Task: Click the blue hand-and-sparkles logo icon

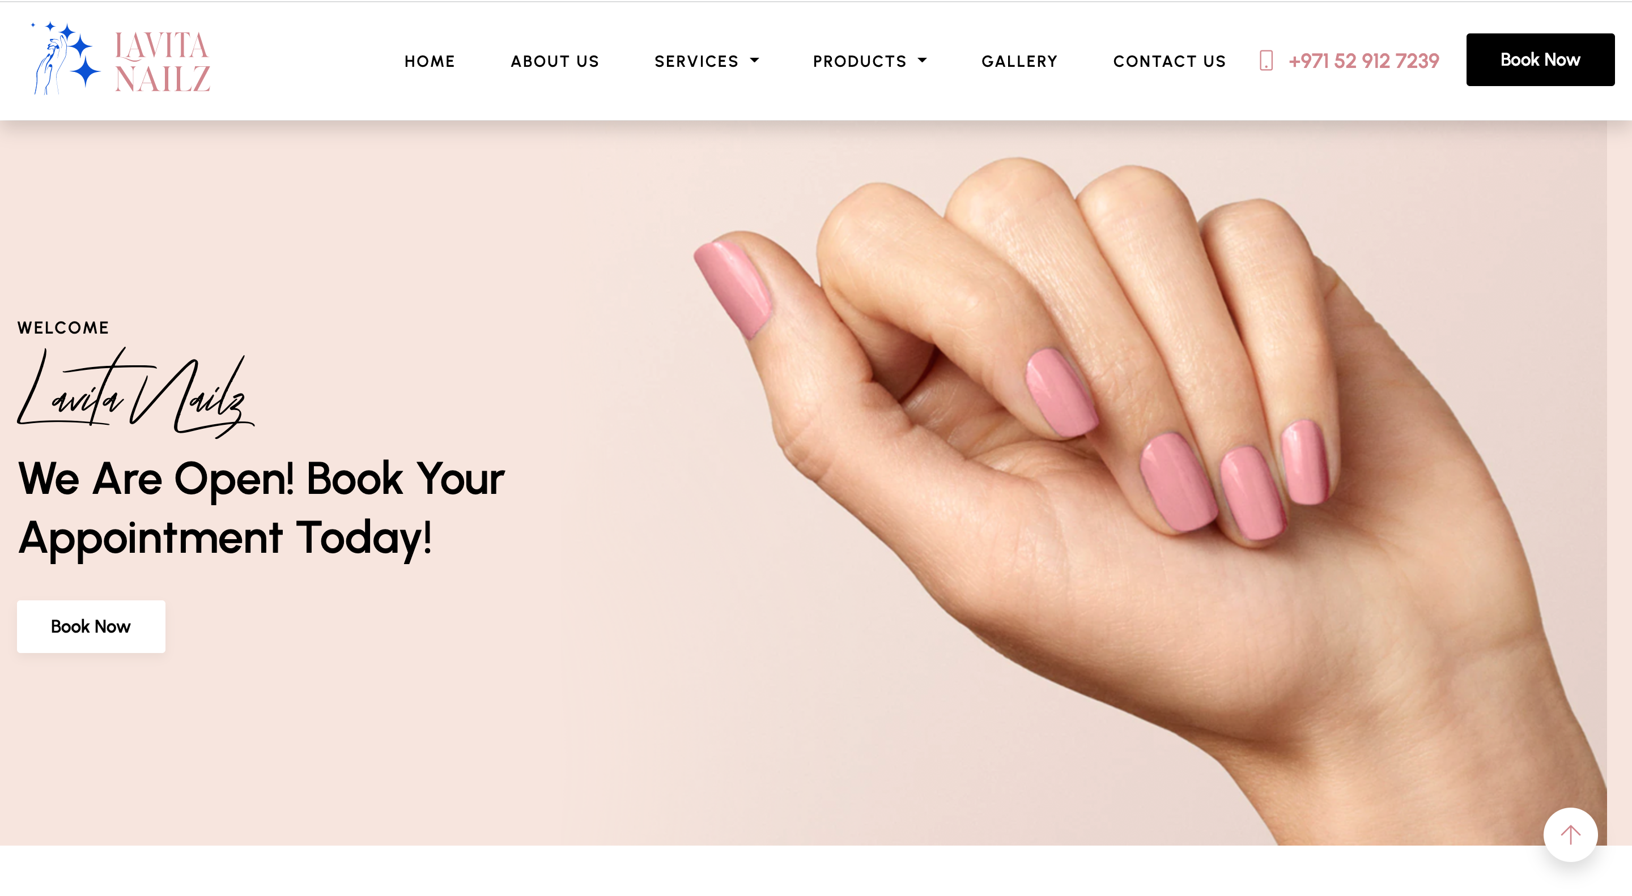Action: click(x=66, y=59)
